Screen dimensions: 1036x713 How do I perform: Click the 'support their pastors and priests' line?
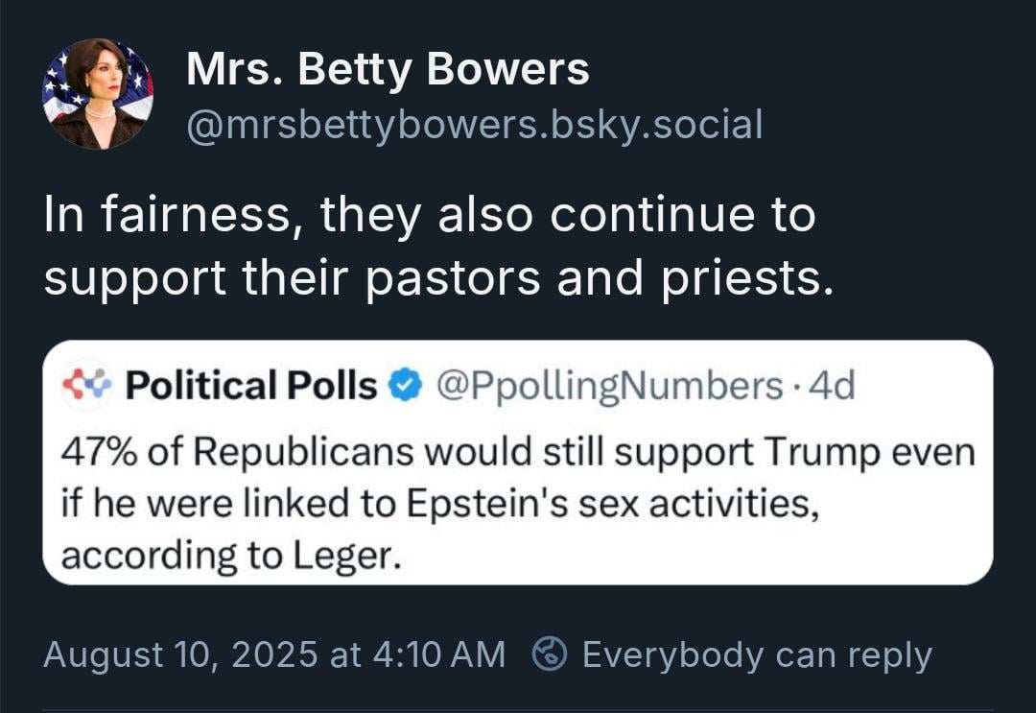click(x=438, y=278)
